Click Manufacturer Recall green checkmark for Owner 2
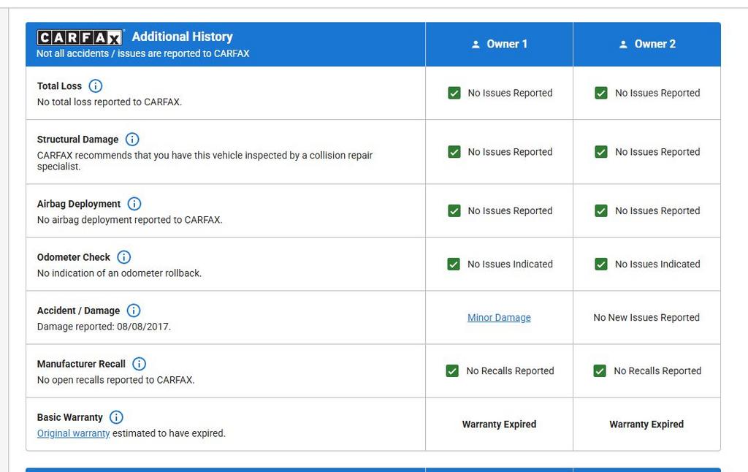Image resolution: width=748 pixels, height=472 pixels. click(600, 371)
